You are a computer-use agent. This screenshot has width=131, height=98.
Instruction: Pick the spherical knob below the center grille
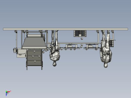(x=82, y=39)
